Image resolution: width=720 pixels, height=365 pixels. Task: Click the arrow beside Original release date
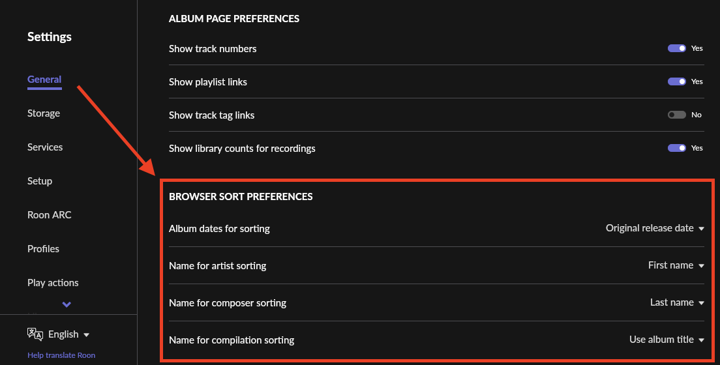tap(701, 229)
